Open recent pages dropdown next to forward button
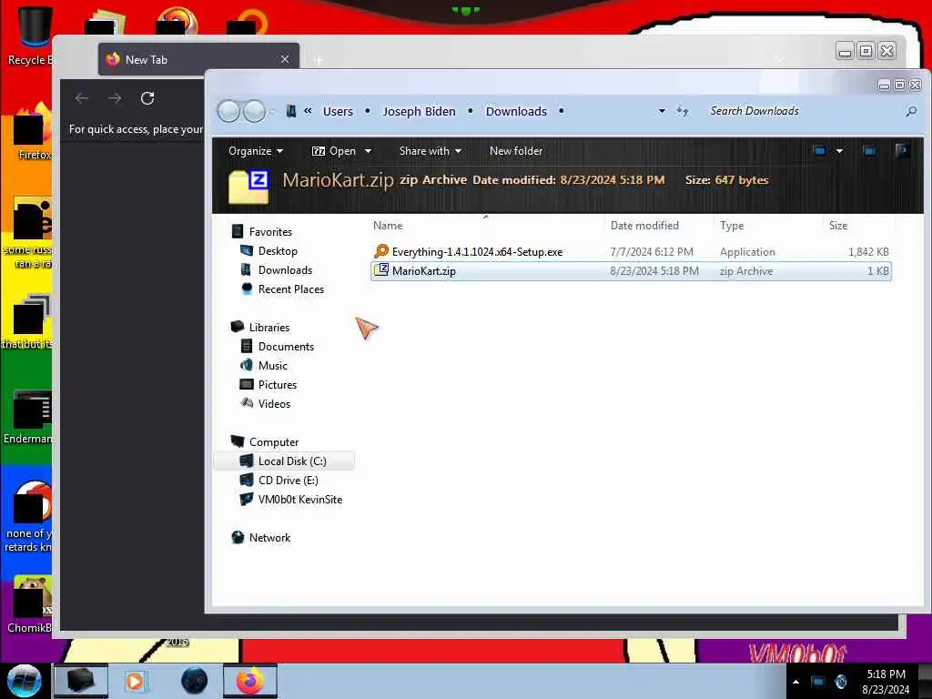The width and height of the screenshot is (932, 699). (272, 111)
